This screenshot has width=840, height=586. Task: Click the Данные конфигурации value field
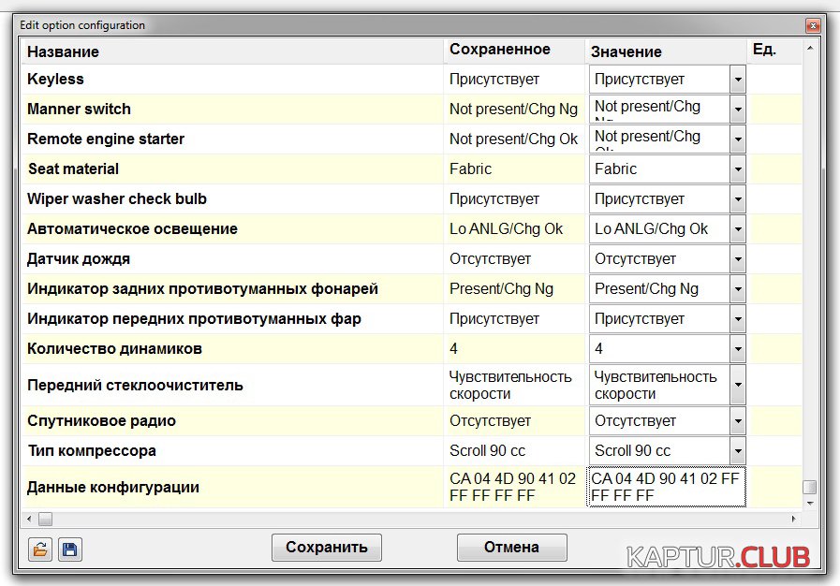[666, 487]
